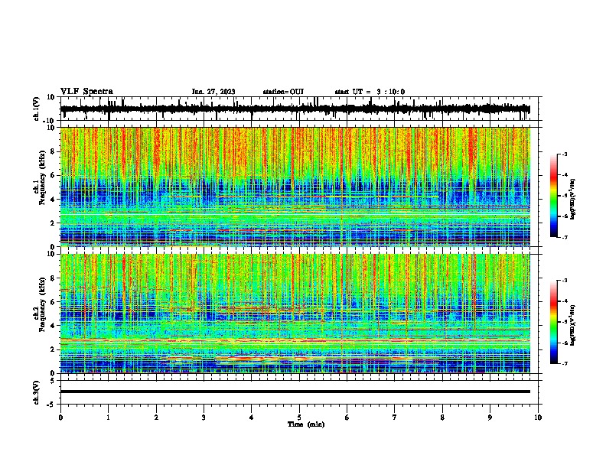Click the flat black ch.3 trace line
This screenshot has height=468, width=606.
click(x=295, y=392)
